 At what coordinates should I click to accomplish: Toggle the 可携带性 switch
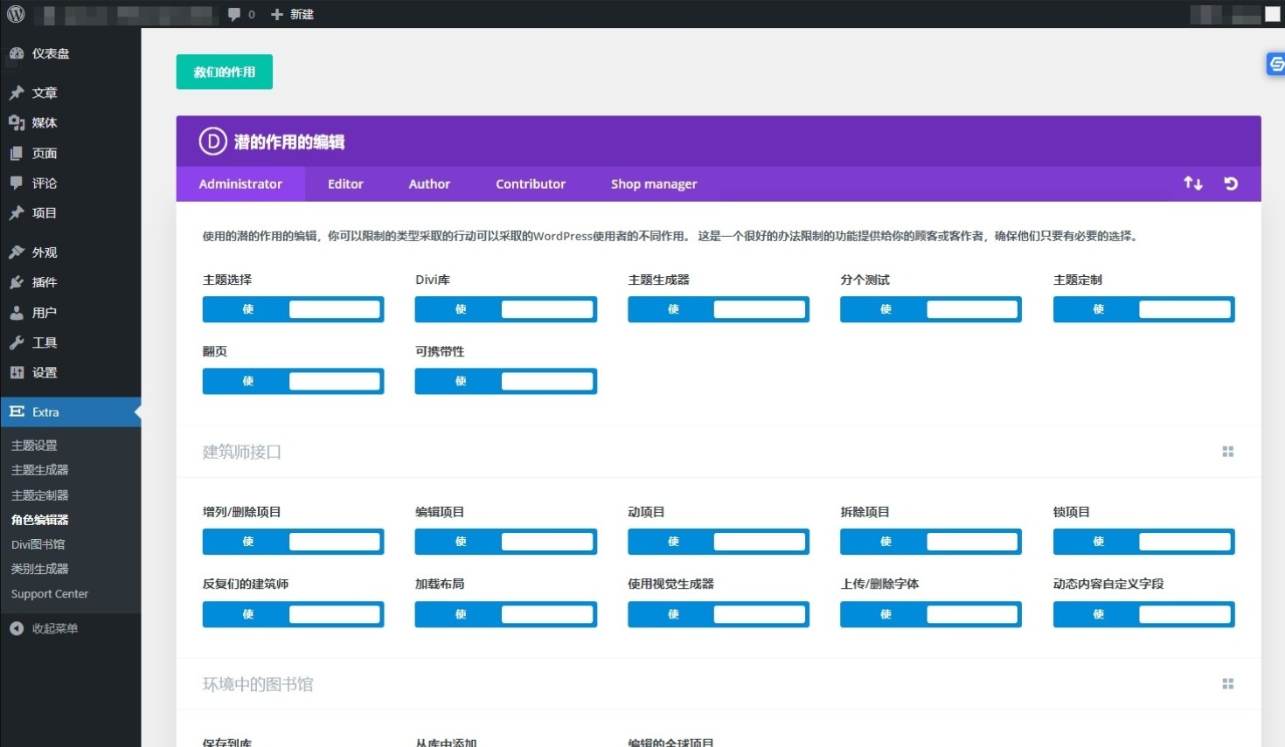click(x=506, y=381)
